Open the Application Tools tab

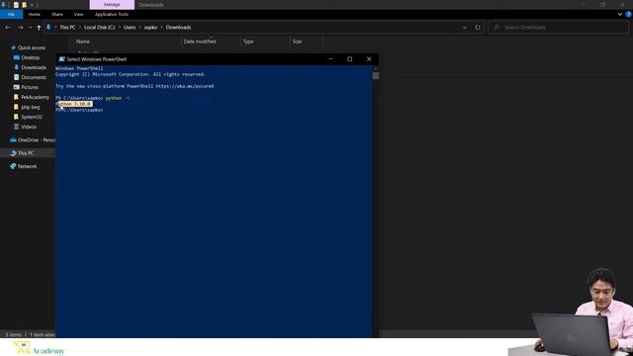coord(112,14)
